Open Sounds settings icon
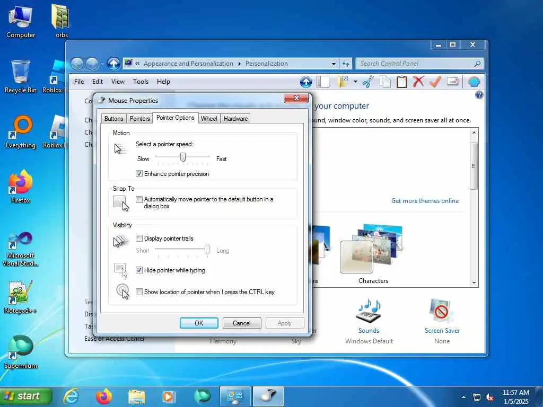Screen dimensions: 543x407 click(369, 311)
